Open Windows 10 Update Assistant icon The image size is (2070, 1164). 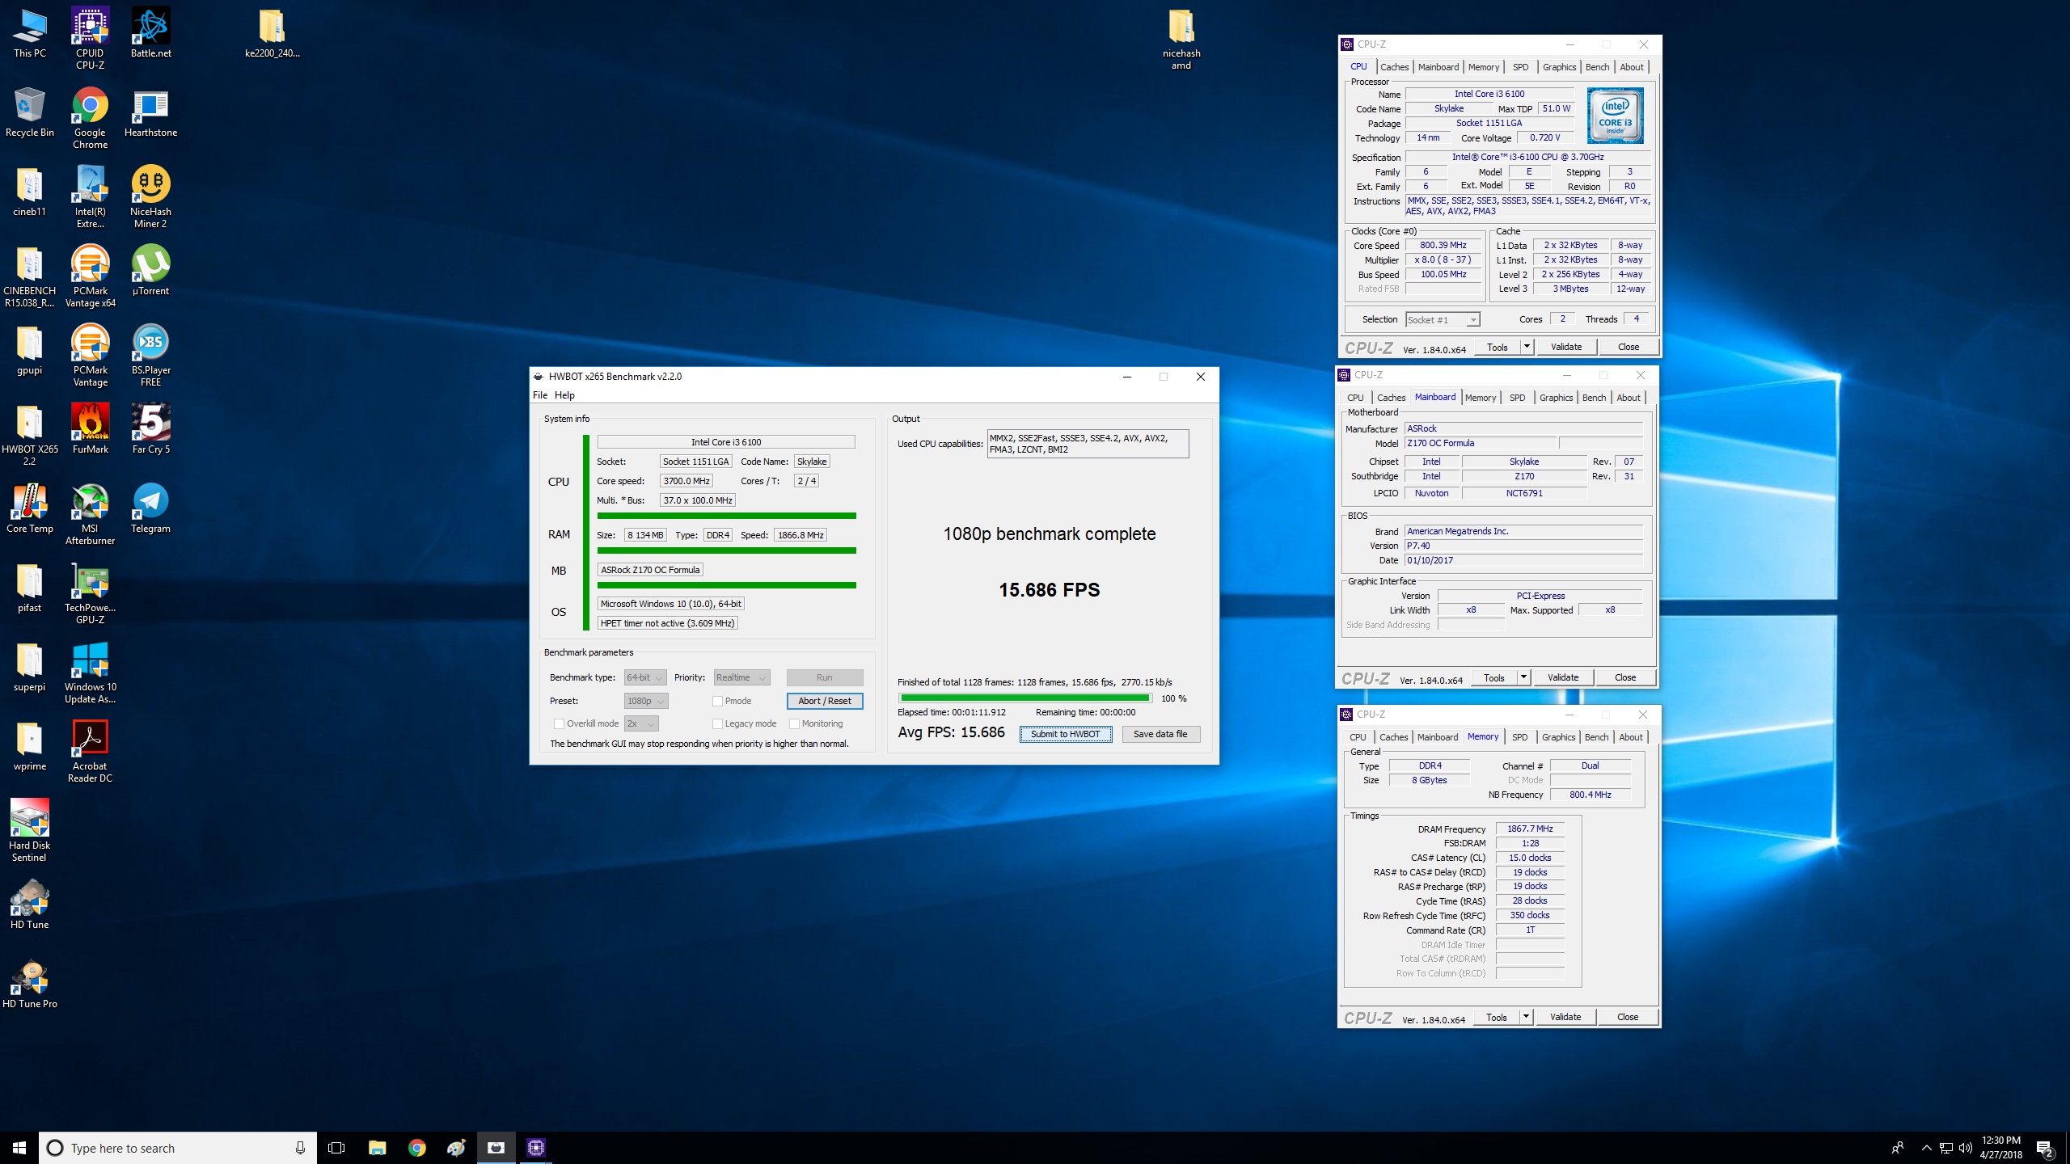pos(90,672)
